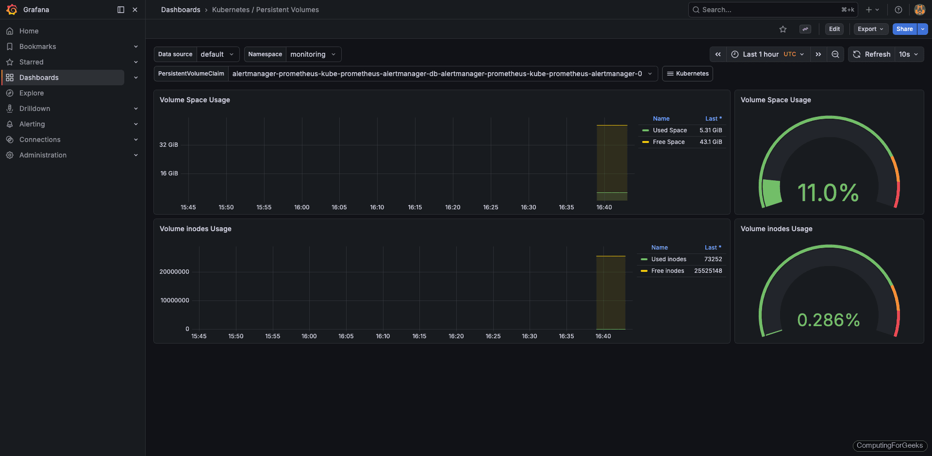
Task: Toggle the Used Space series in the legend
Action: tap(669, 130)
